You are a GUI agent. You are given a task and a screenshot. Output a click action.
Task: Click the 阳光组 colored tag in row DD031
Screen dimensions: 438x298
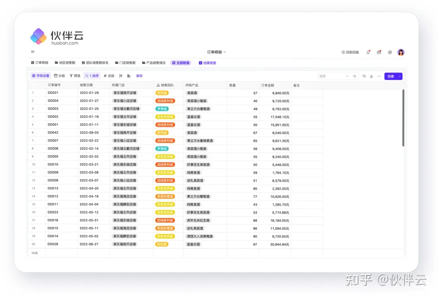click(162, 93)
